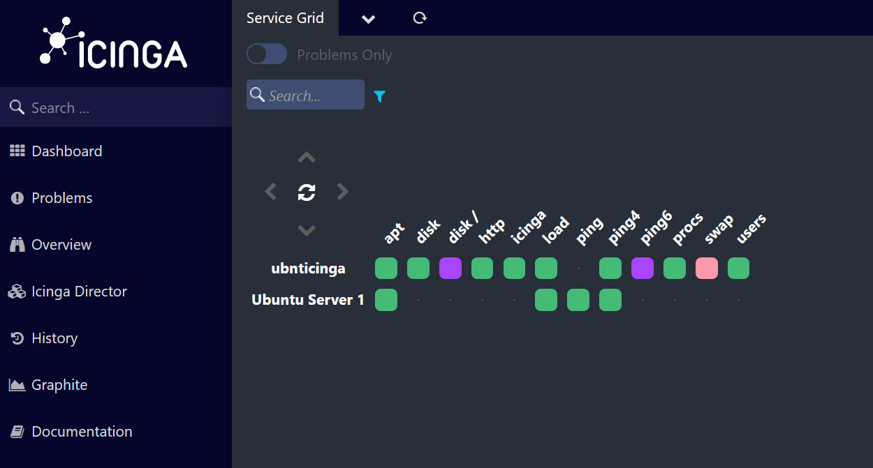Screen dimensions: 873x468
Task: Click the pink swap status square for ubnticinga
Action: 706,269
